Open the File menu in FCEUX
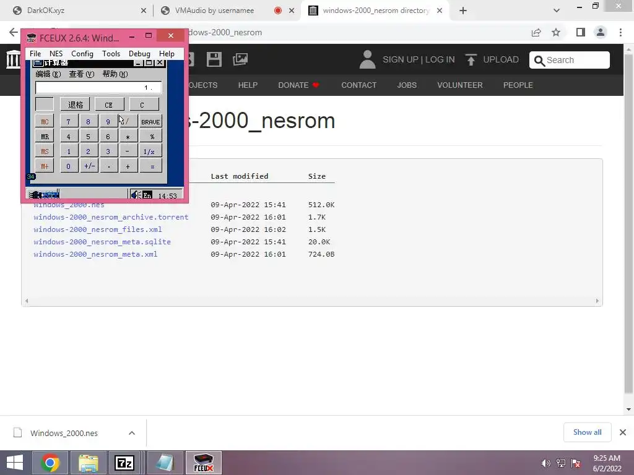 [35, 54]
